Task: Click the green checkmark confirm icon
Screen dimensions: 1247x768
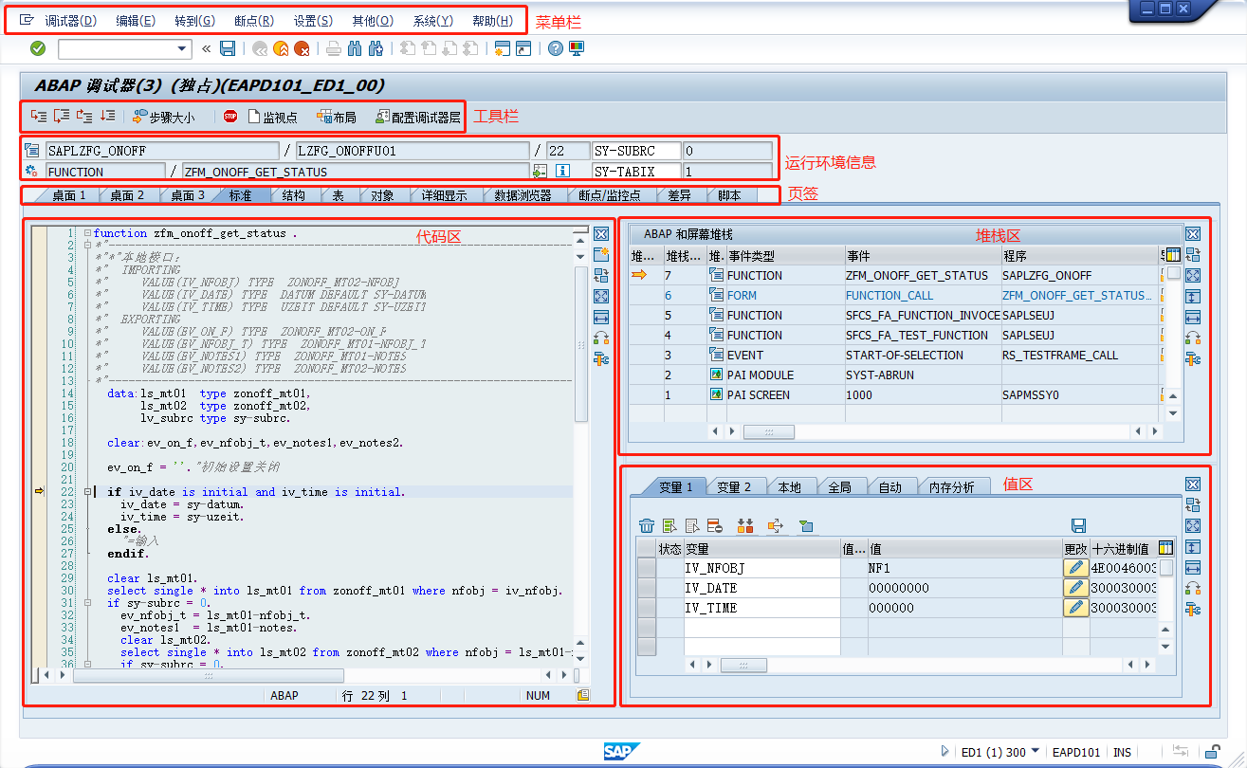Action: pos(37,48)
